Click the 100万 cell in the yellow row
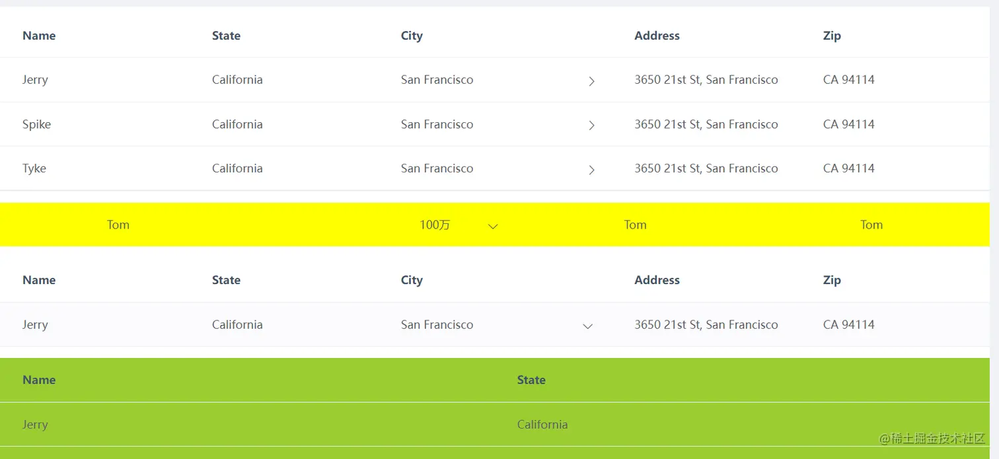999x459 pixels. click(435, 225)
